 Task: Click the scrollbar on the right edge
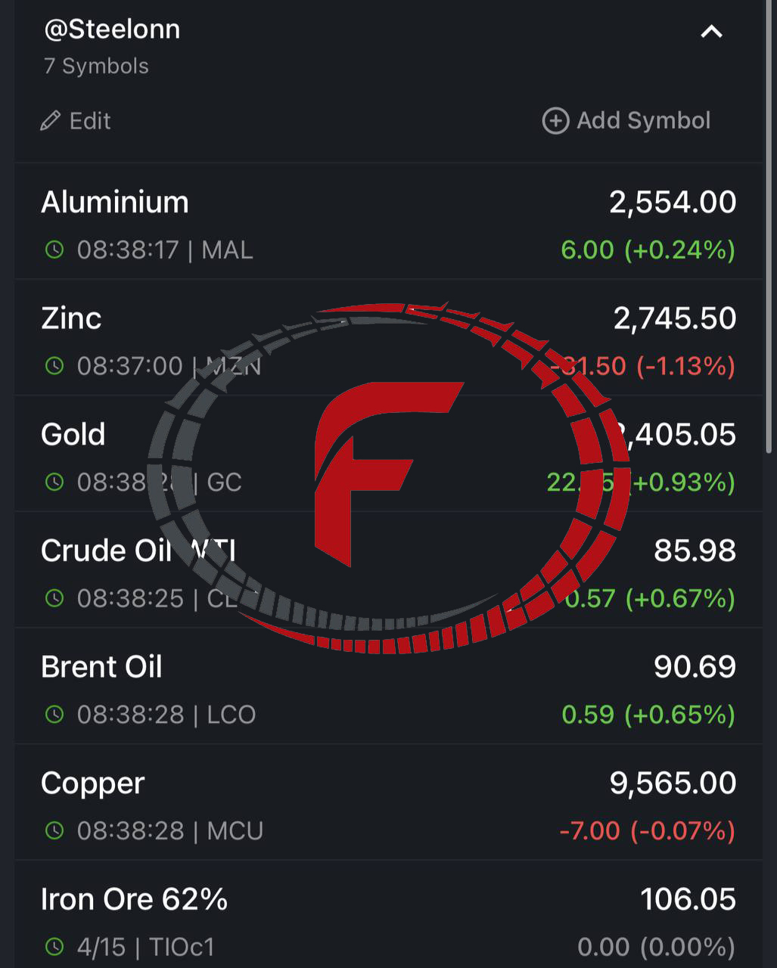click(x=771, y=227)
